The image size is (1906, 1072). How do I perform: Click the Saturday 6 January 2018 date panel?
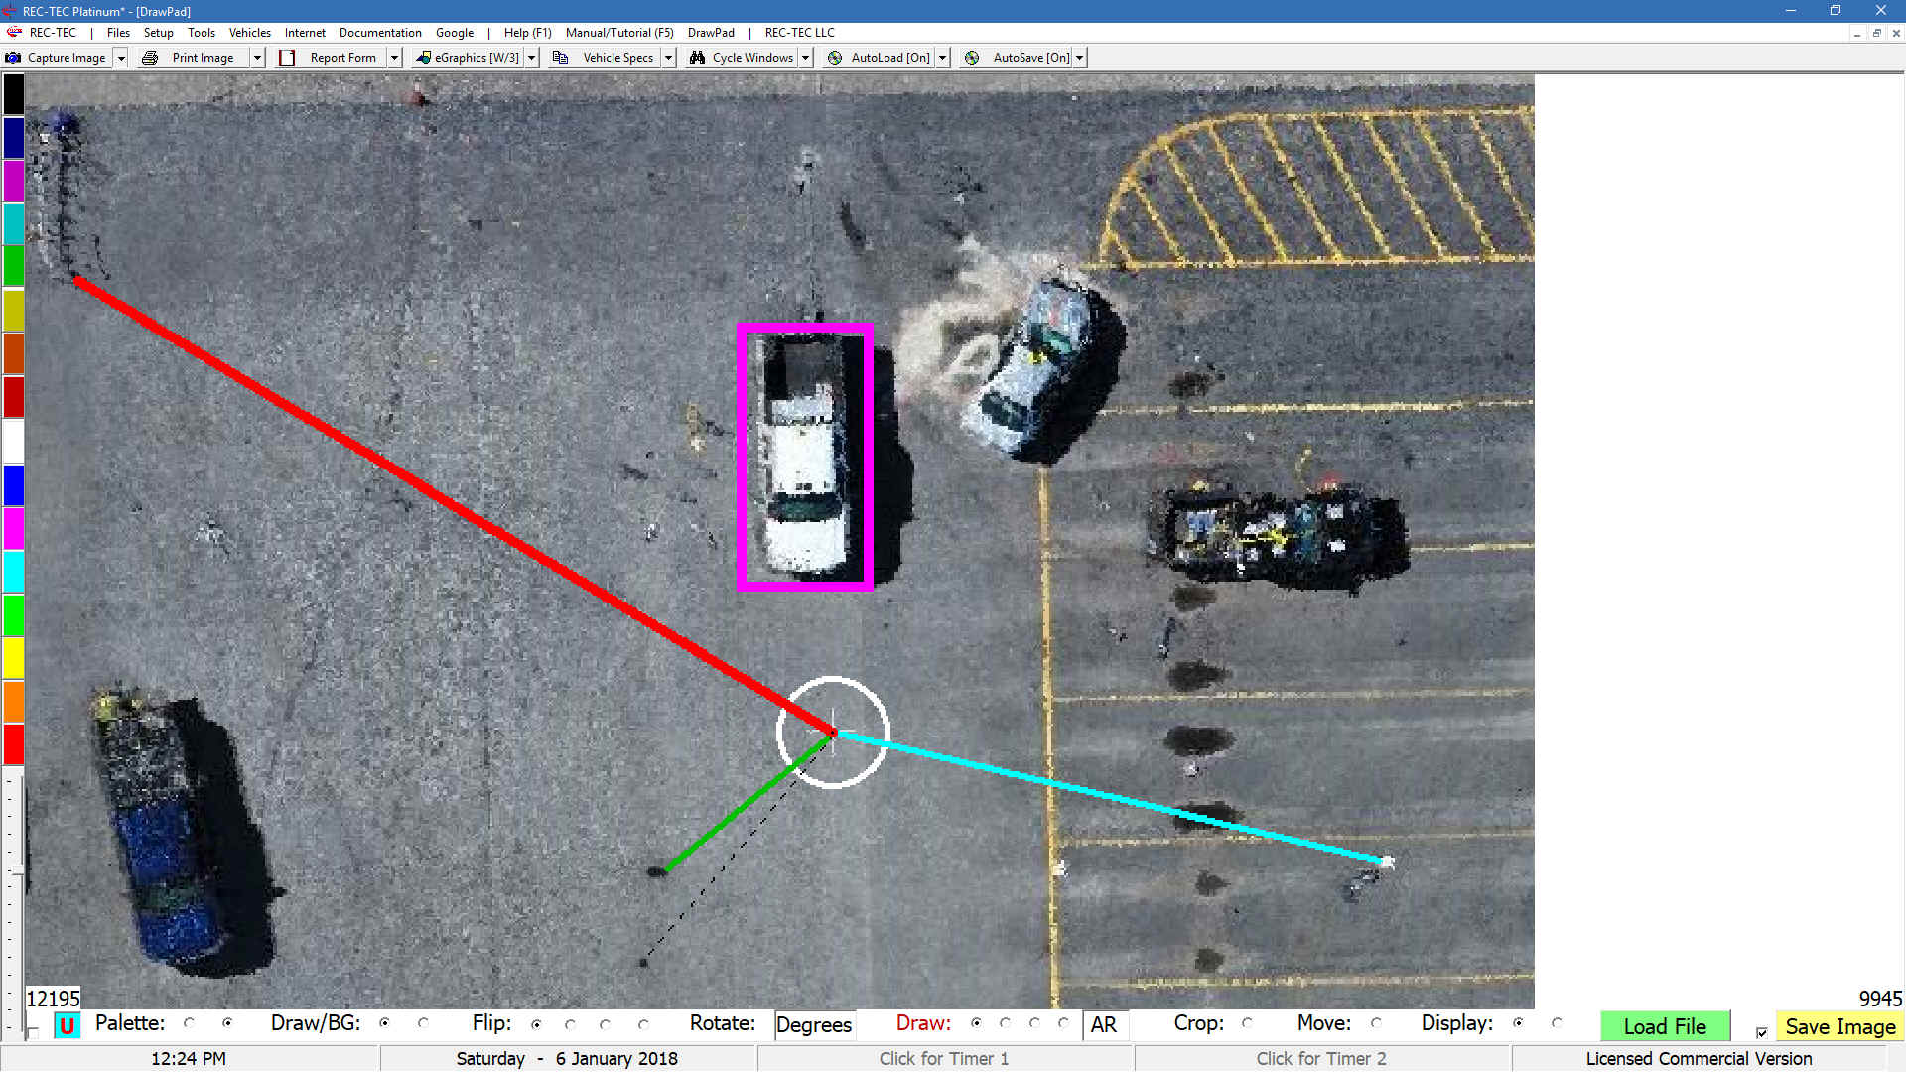pos(567,1059)
